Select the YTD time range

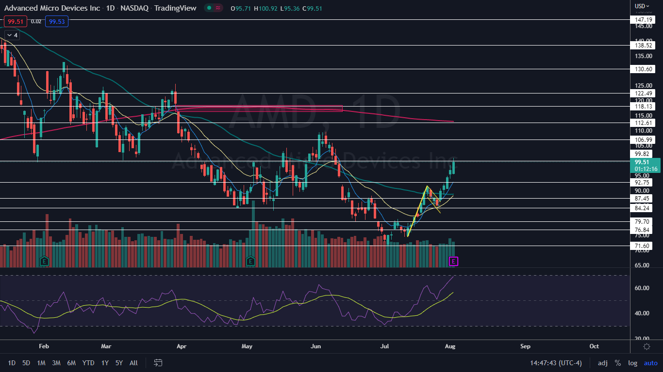click(x=88, y=362)
